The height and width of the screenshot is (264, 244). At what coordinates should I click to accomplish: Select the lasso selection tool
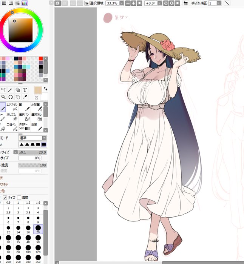coord(3,90)
